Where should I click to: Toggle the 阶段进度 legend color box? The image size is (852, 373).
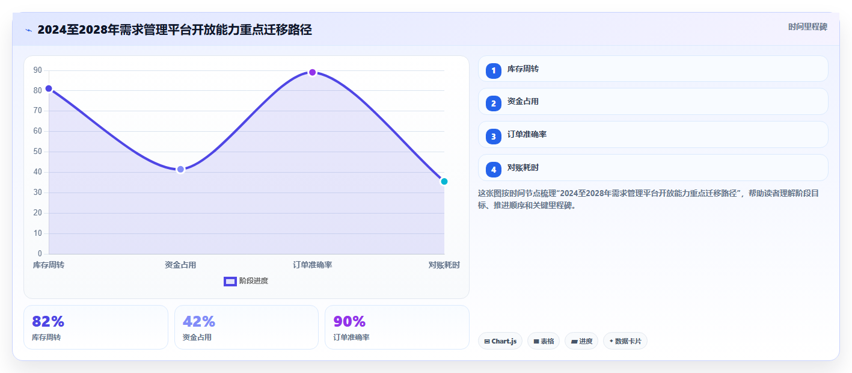[x=230, y=281]
